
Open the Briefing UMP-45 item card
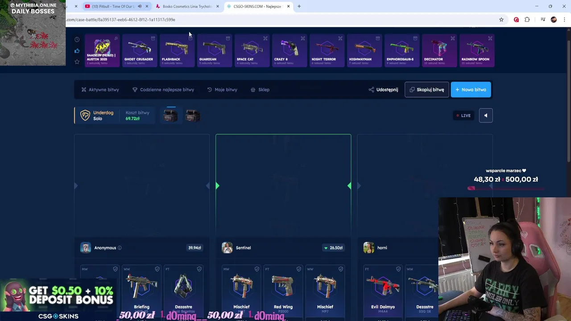tap(141, 292)
